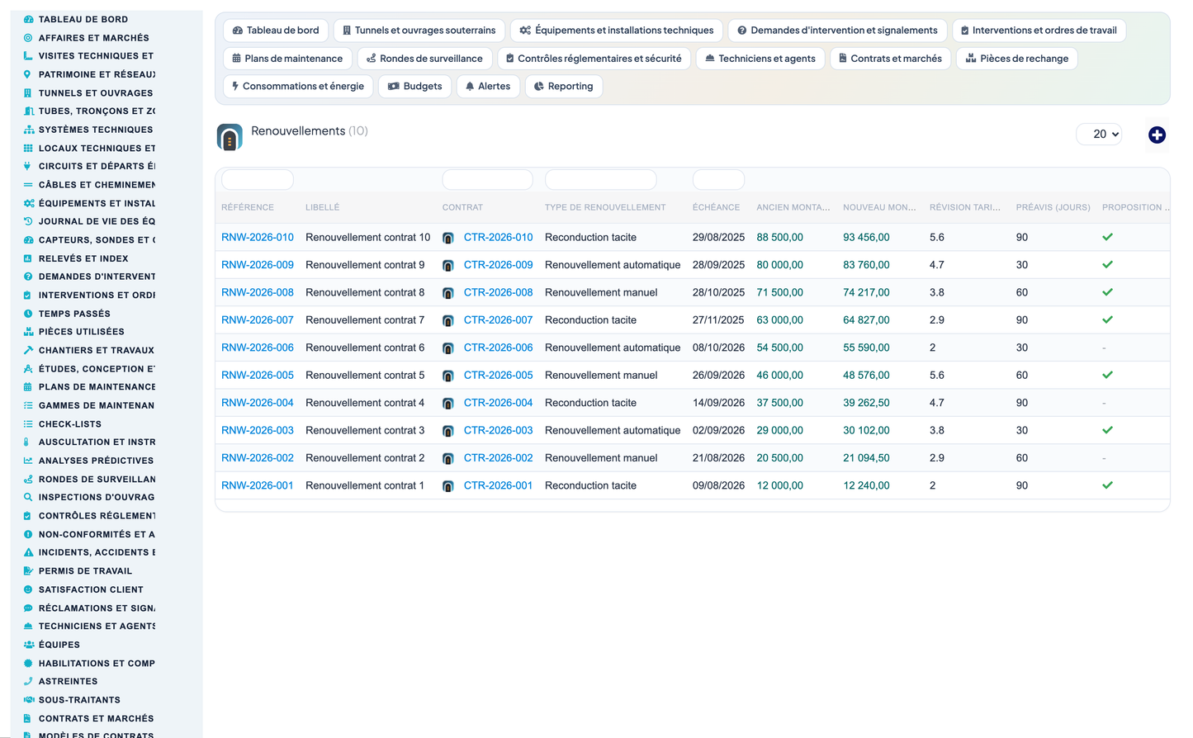Screen dimensions: 1193x738
Task: Follow the CTR-2026-003 contract link
Action: 498,430
